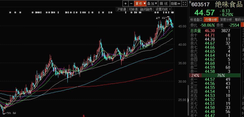
Task: Click the 隐藏 panel arrows button
Action: (175, 4)
